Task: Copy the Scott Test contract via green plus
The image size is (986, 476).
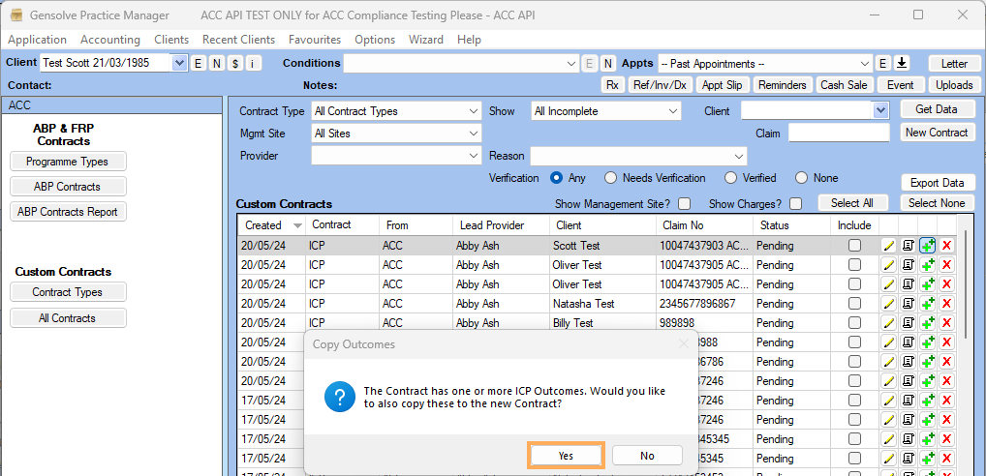Action: click(928, 246)
